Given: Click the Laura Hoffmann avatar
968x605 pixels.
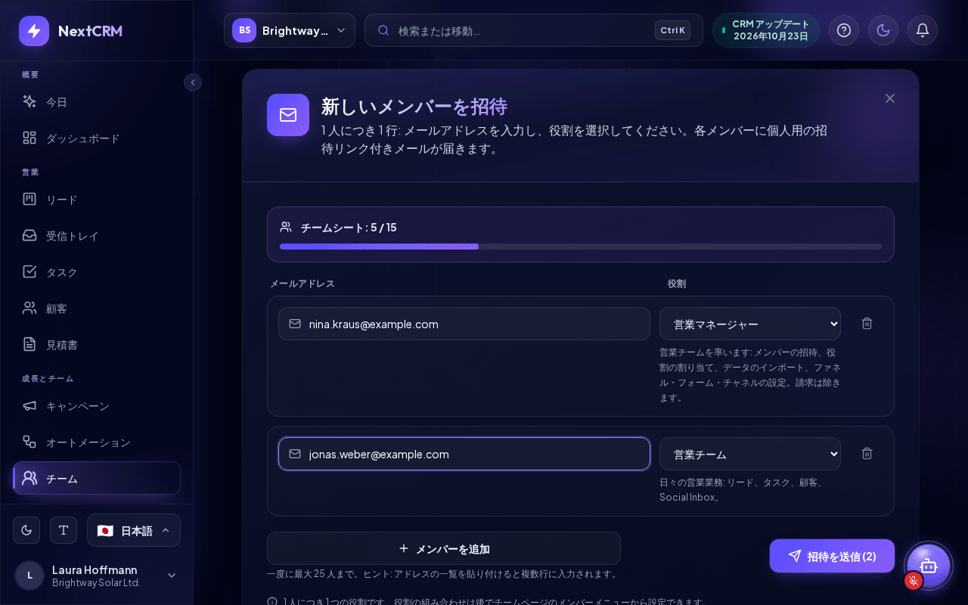Looking at the screenshot, I should coord(29,576).
